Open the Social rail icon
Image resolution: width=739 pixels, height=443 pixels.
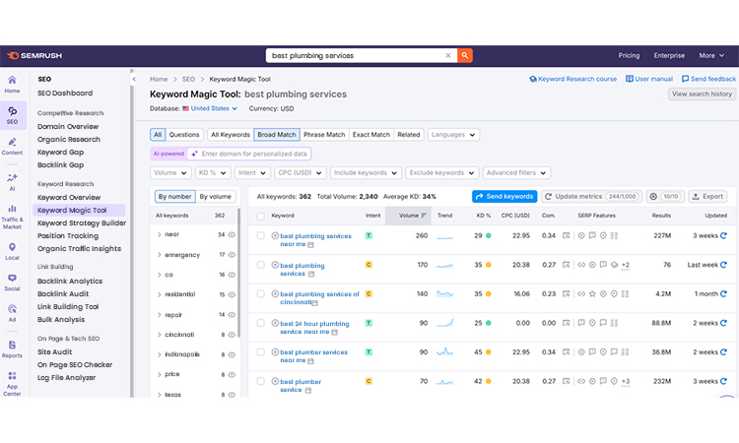[12, 283]
